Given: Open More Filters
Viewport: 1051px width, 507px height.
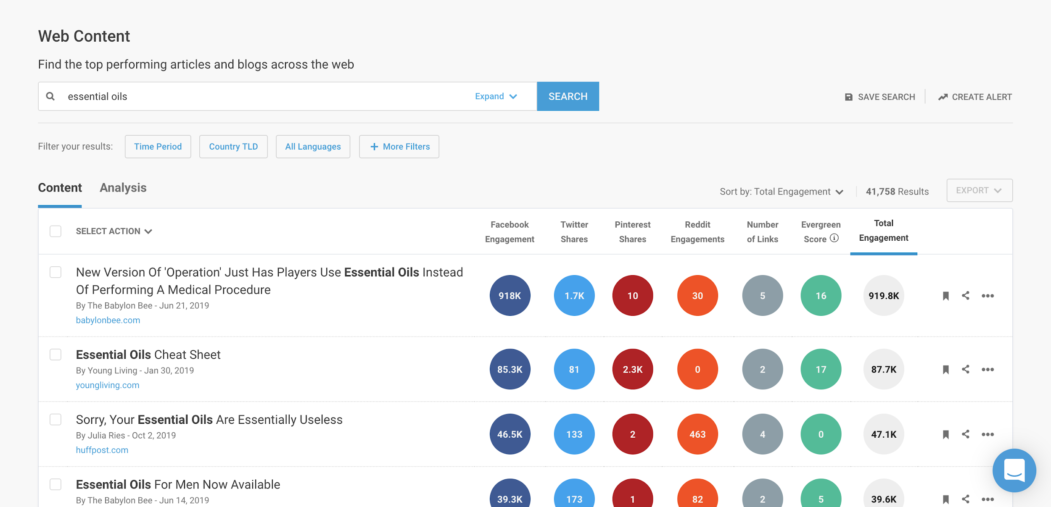Looking at the screenshot, I should 399,147.
